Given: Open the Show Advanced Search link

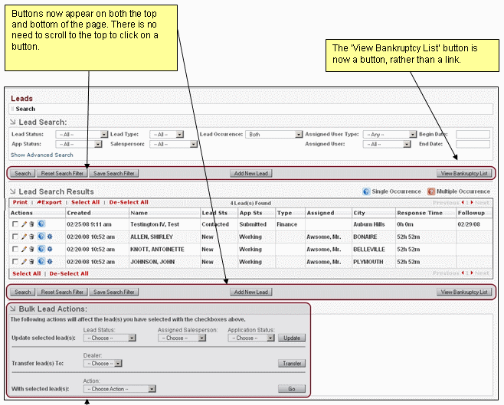Looking at the screenshot, I should [x=42, y=155].
